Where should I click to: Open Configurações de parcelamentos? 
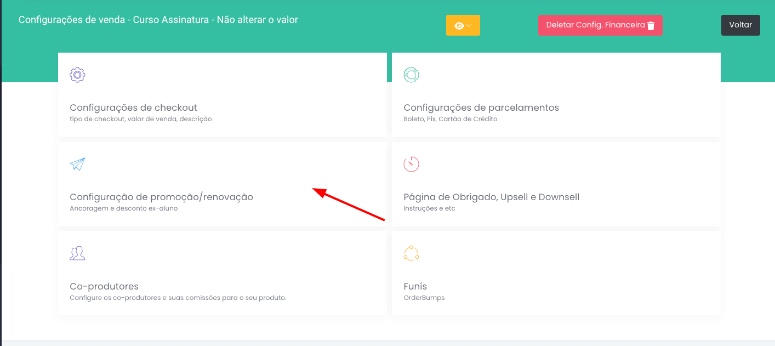tap(481, 107)
